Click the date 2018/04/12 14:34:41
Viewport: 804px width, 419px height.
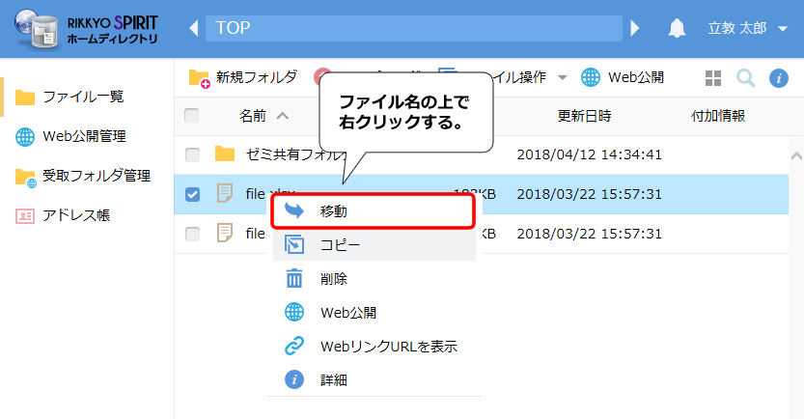tap(589, 154)
